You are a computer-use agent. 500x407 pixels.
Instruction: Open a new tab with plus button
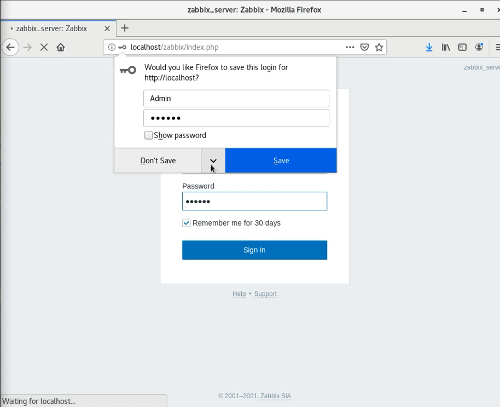click(x=125, y=28)
